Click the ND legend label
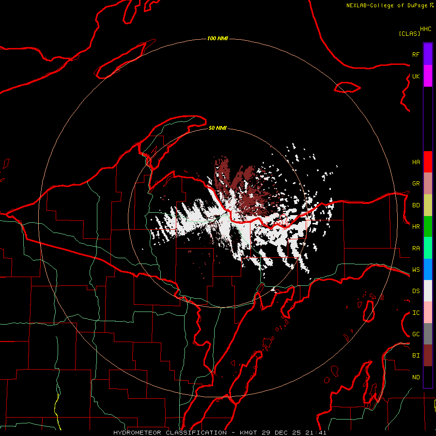The width and height of the screenshot is (436, 436). (x=416, y=377)
